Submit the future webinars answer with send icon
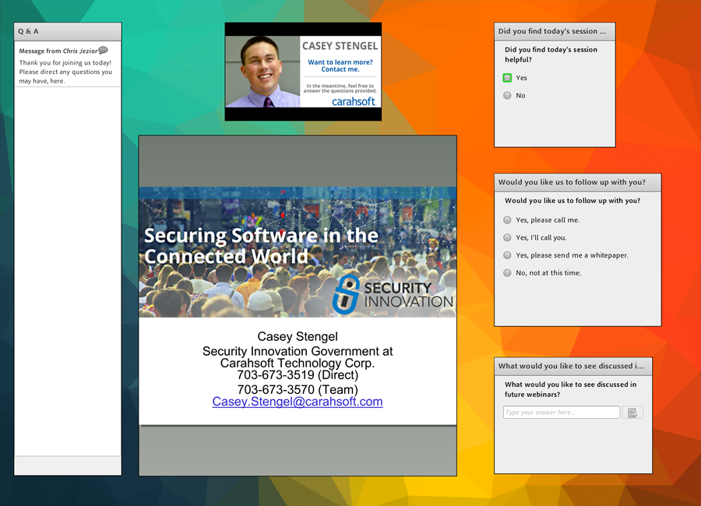 point(632,413)
